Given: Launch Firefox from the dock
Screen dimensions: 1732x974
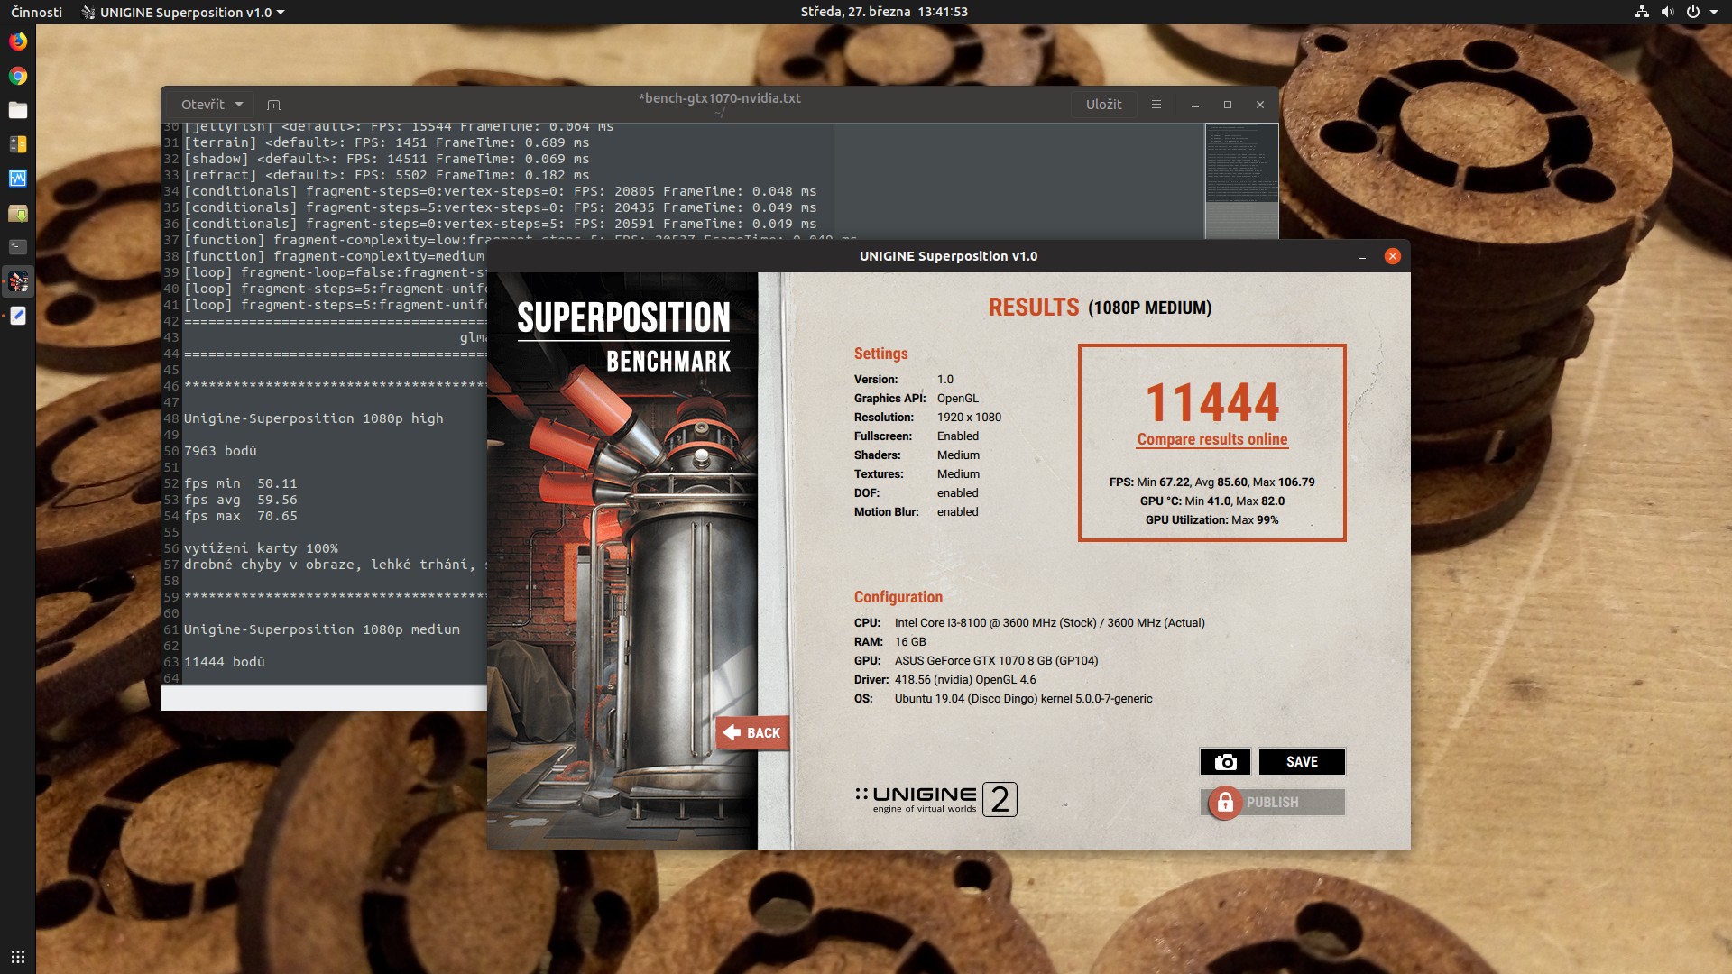Looking at the screenshot, I should [18, 41].
